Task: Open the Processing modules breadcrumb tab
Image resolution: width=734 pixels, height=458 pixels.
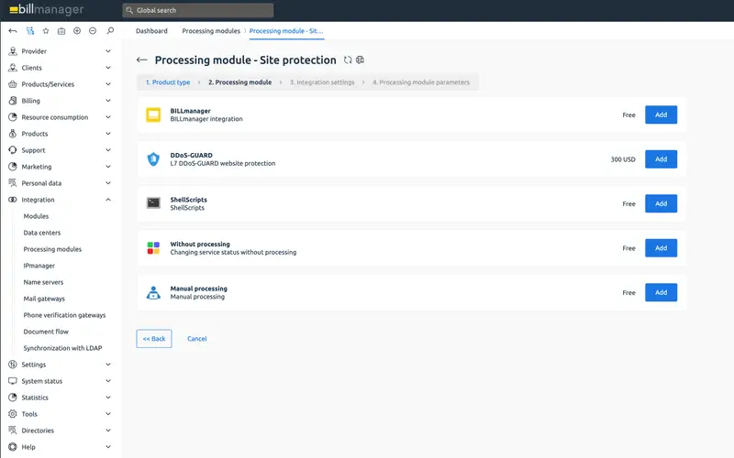Action: (211, 31)
